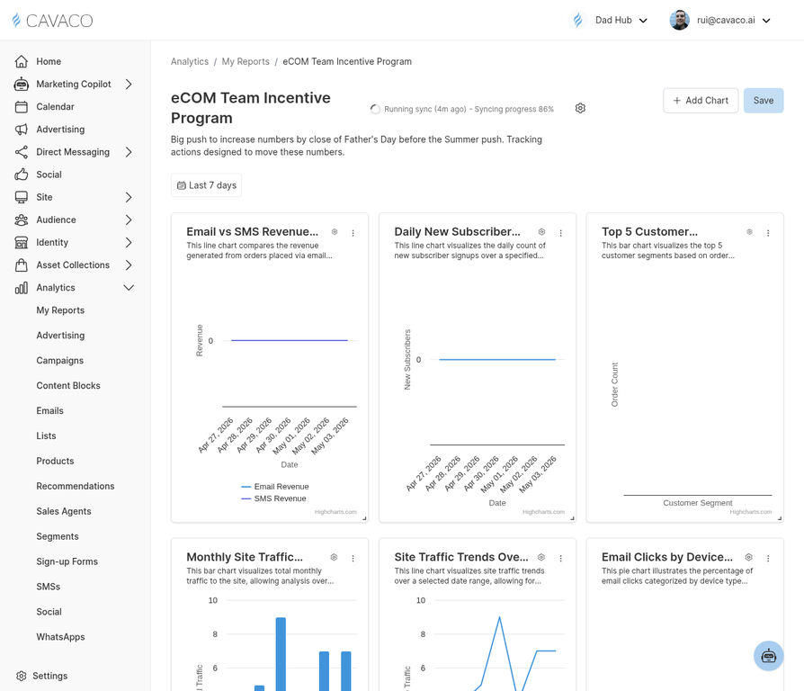This screenshot has height=691, width=804.
Task: Click resize handle on Email vs SMS Revenue card
Action: pos(364,518)
